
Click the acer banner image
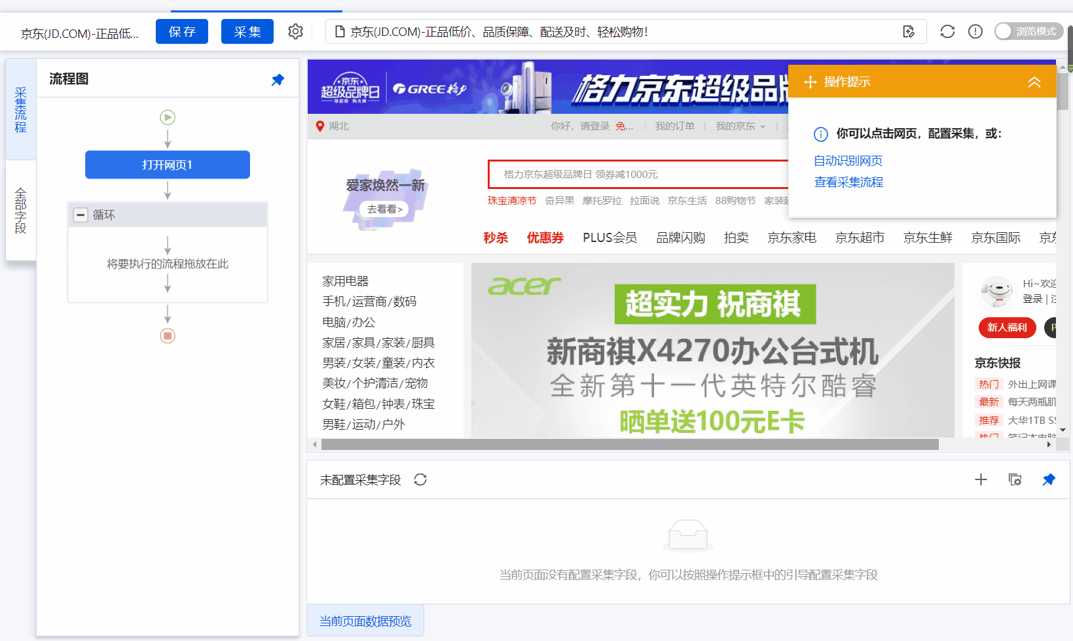713,351
